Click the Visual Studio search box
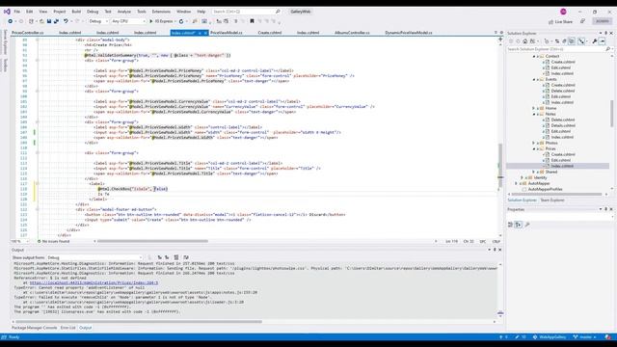 pyautogui.click(x=247, y=12)
